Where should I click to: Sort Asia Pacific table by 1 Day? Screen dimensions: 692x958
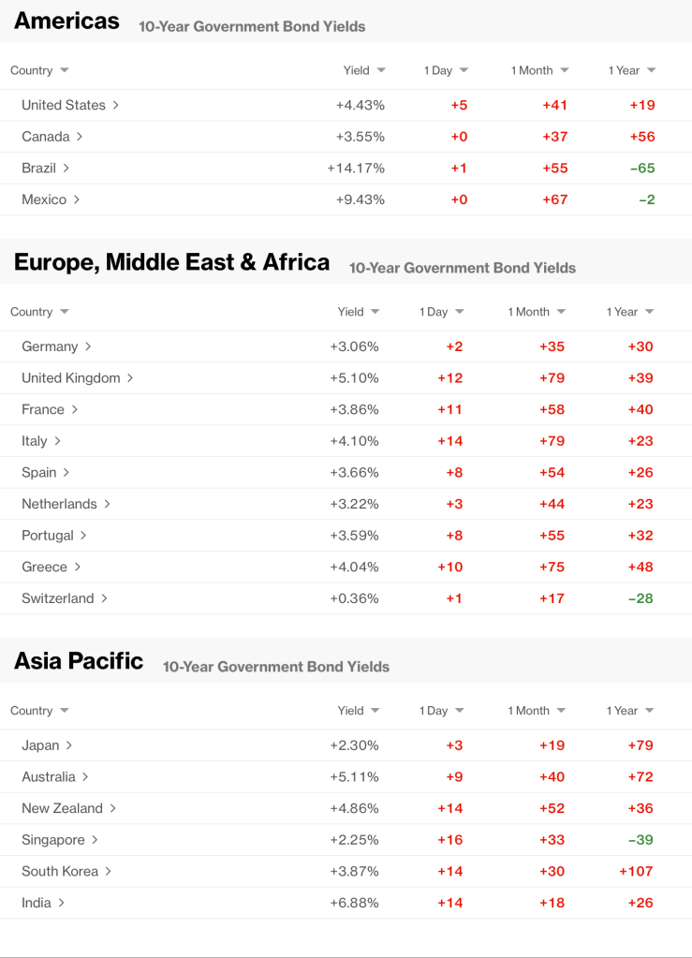coord(442,711)
